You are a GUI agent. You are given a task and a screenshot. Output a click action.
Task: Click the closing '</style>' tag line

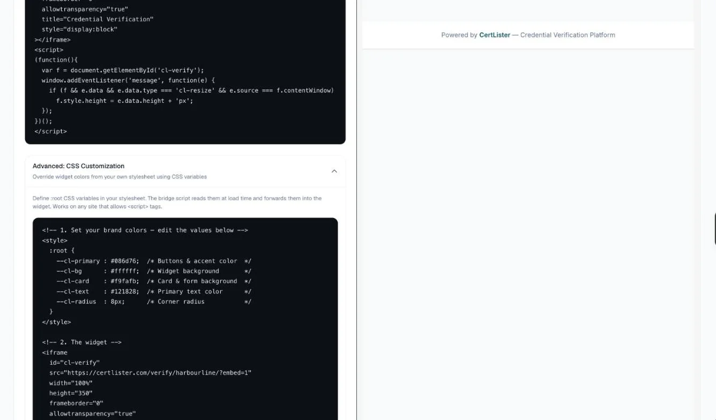pyautogui.click(x=56, y=322)
